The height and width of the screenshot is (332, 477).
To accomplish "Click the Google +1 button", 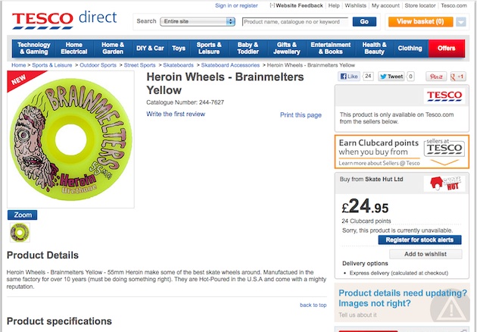I will tap(457, 77).
